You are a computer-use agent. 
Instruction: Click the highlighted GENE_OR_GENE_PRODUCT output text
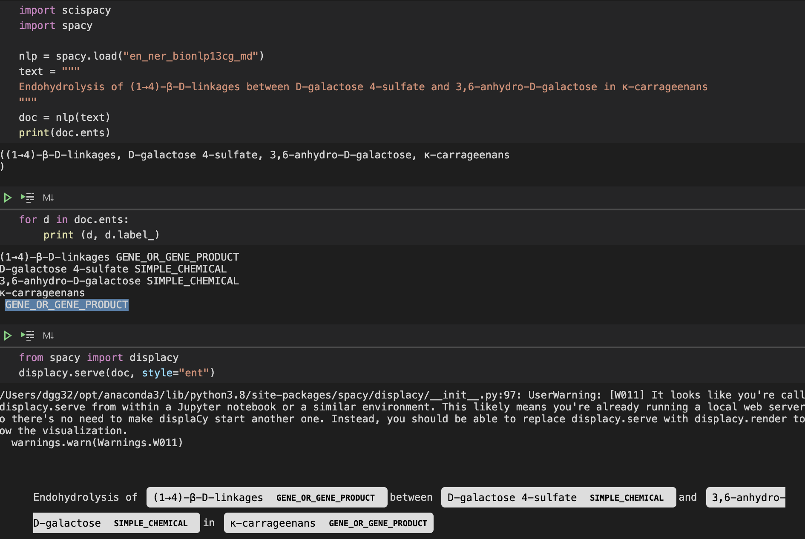click(x=66, y=304)
